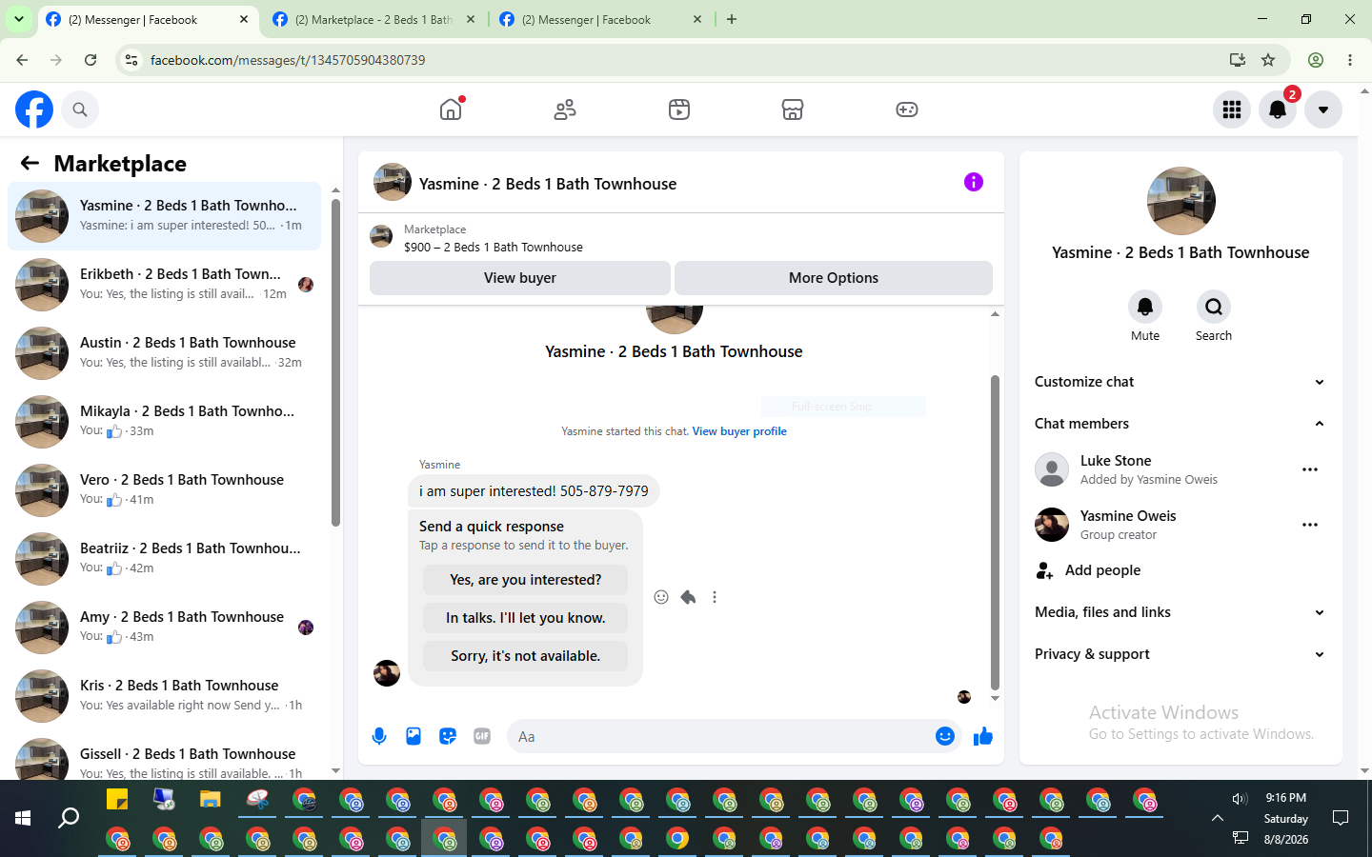Record a voice clip with microphone icon

[379, 736]
